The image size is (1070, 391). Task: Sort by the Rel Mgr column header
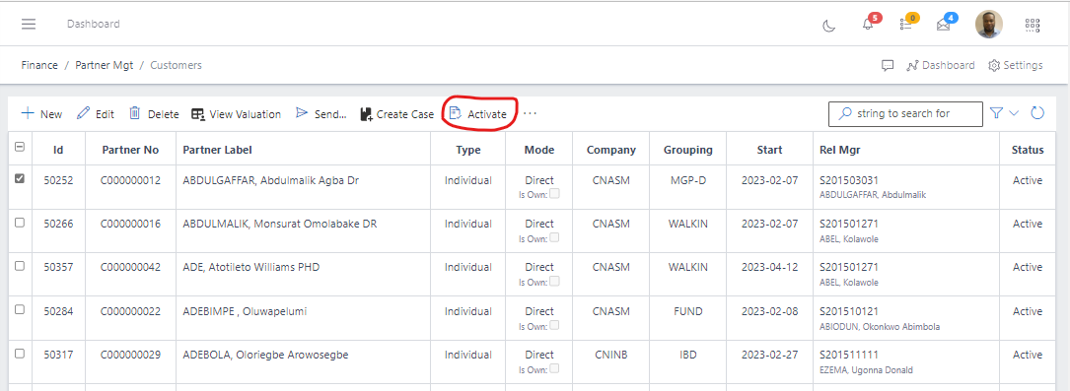(x=906, y=150)
